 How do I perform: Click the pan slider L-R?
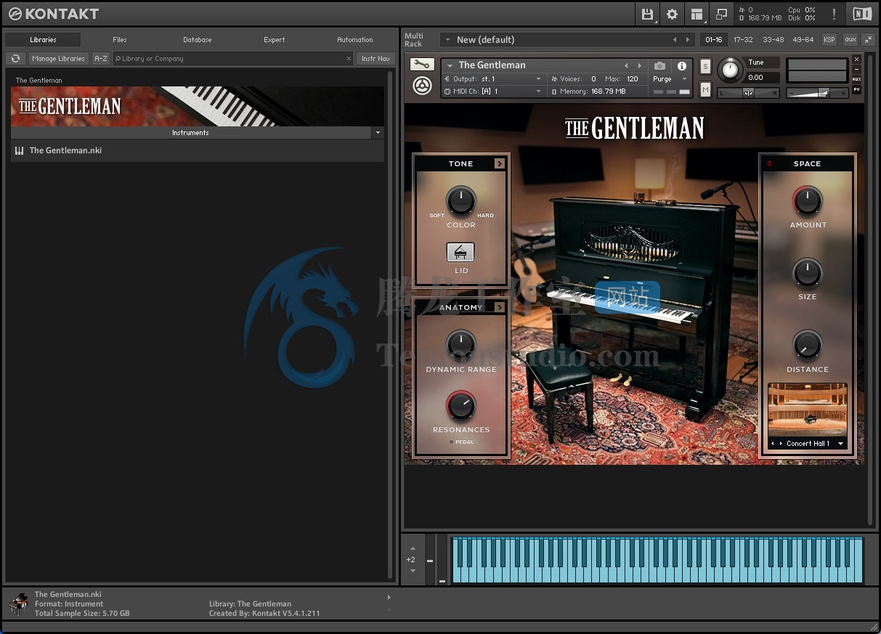click(x=748, y=93)
